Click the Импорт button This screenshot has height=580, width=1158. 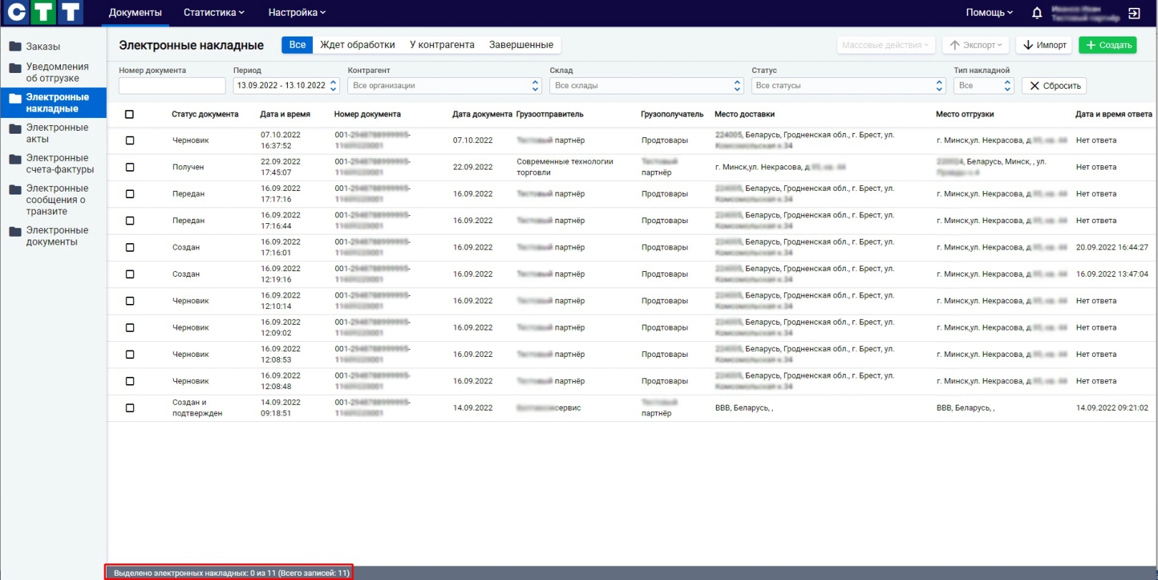pyautogui.click(x=1044, y=45)
